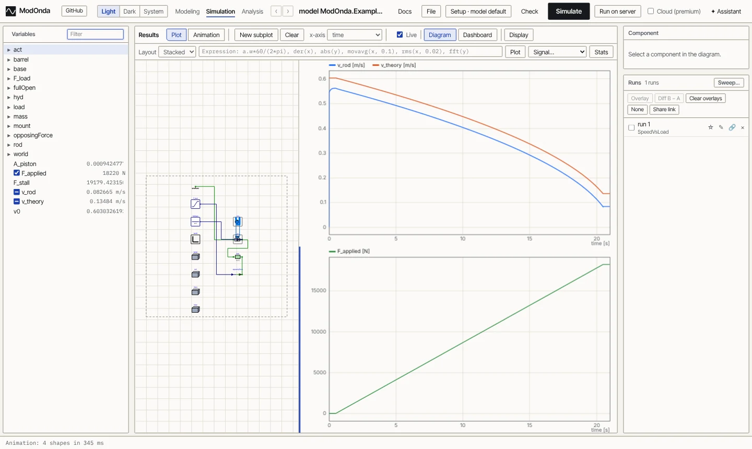Image resolution: width=752 pixels, height=449 pixels.
Task: Click the blue splitter bar between diagram and plots
Action: coord(300,339)
